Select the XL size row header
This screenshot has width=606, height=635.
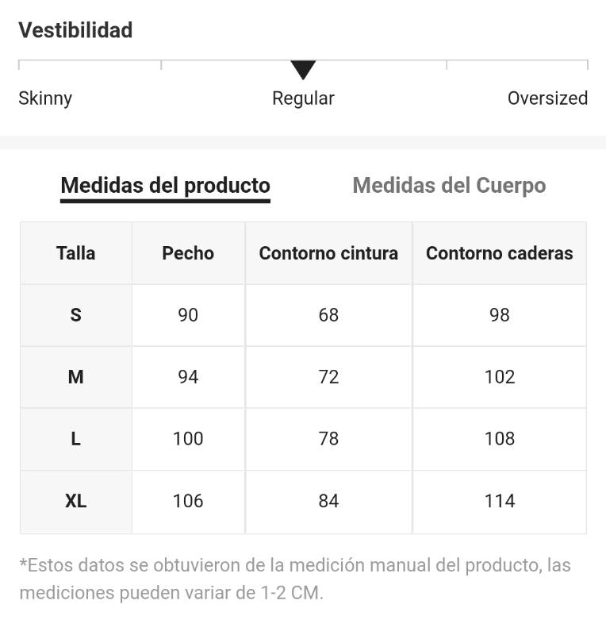(x=76, y=502)
